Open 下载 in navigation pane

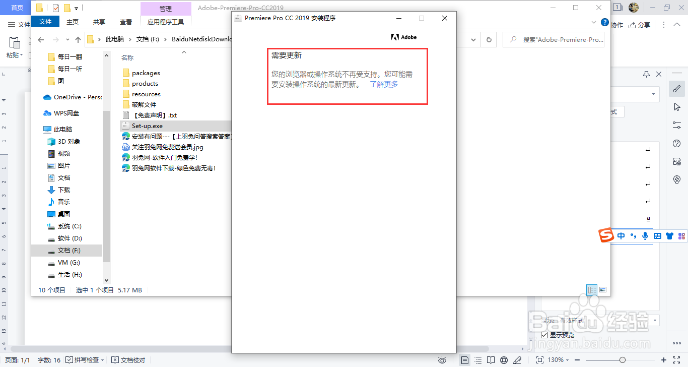58,190
